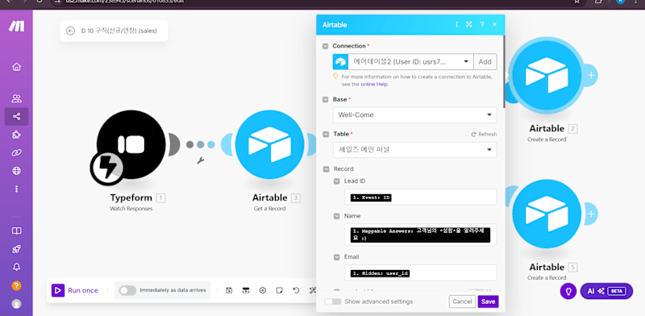Open notifications bell in sidebar
This screenshot has width=645, height=316.
click(x=16, y=267)
